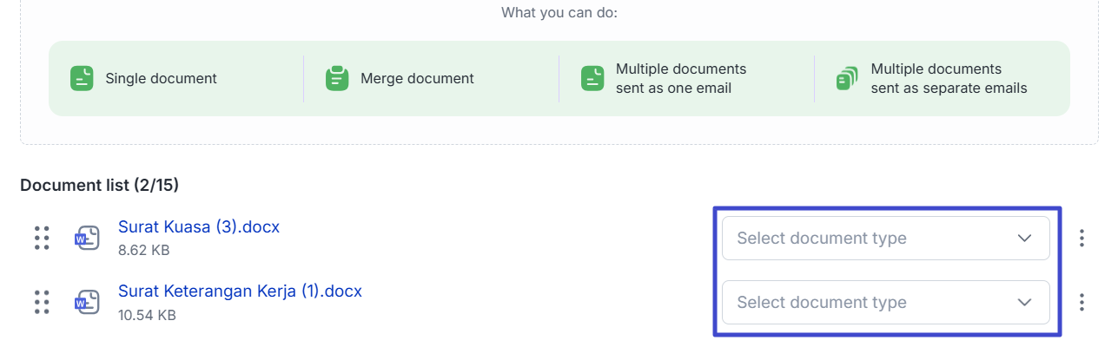This screenshot has width=1118, height=347.
Task: Click the Single document icon
Action: point(82,78)
